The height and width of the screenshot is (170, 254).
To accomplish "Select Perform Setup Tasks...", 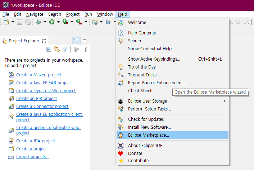I will point(172,109).
